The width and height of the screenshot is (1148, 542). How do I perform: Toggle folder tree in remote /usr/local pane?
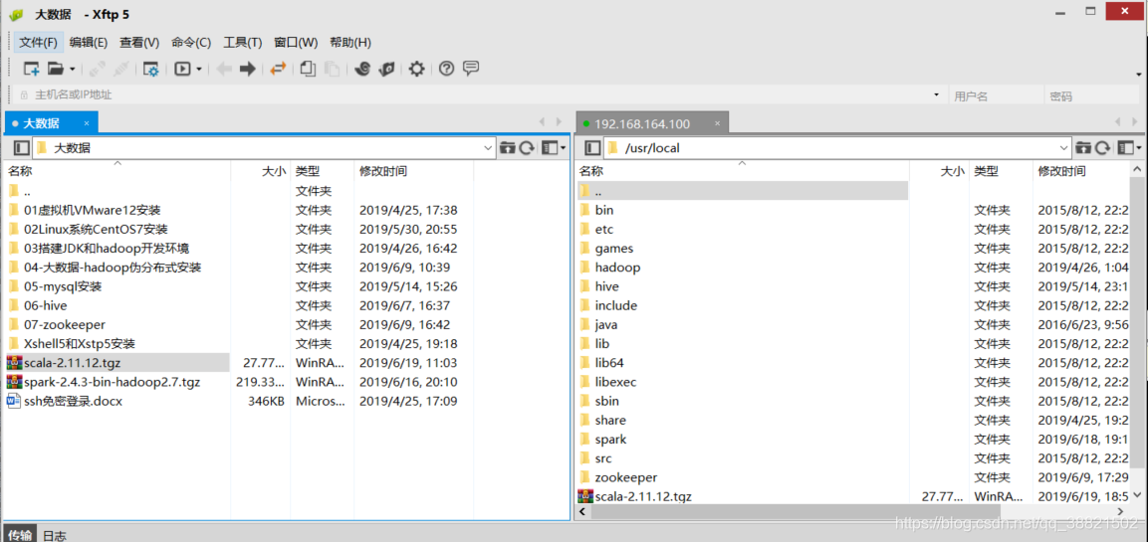592,148
